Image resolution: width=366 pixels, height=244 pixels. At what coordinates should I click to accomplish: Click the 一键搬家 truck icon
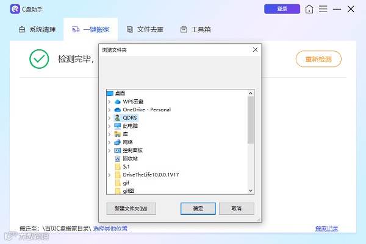76,29
